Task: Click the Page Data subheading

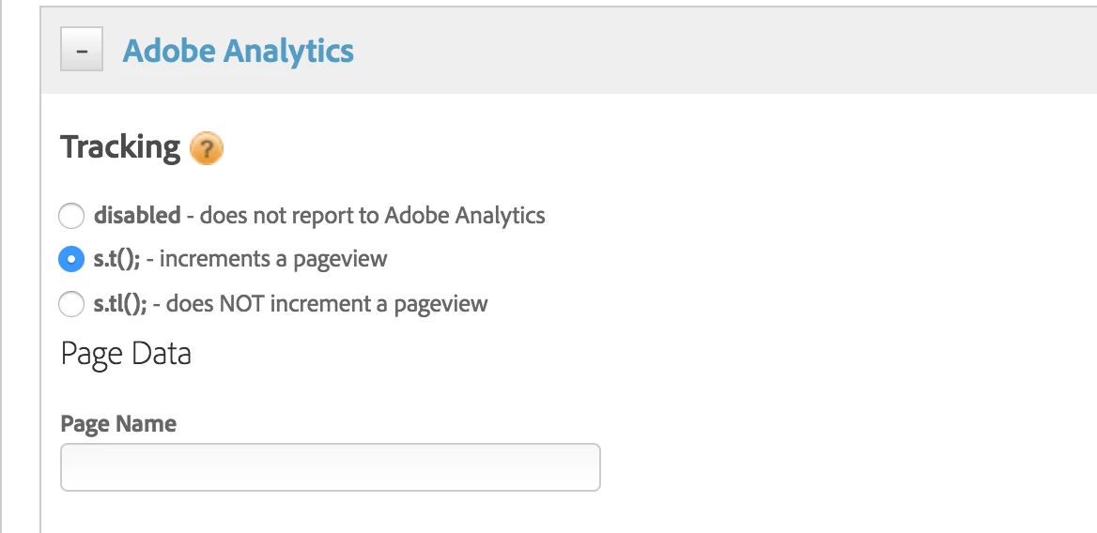Action: (126, 354)
